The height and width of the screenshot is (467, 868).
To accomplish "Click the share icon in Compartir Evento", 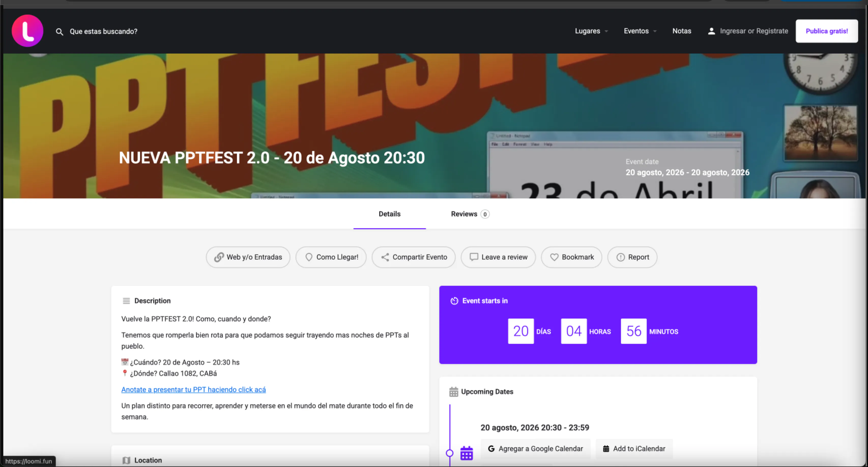I will (x=385, y=257).
